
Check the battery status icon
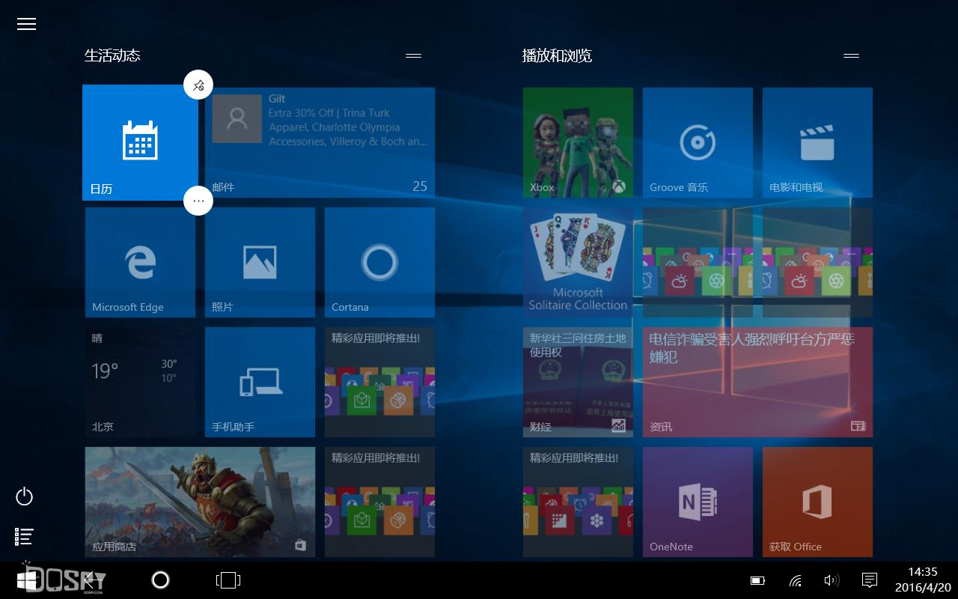coord(757,580)
